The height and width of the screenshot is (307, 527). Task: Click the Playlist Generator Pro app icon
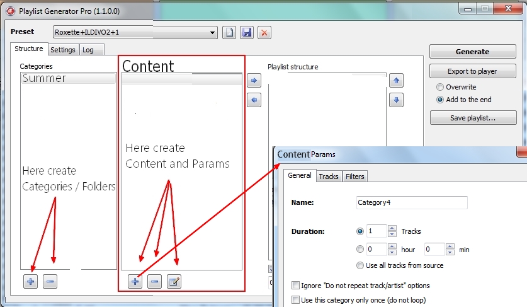coord(11,11)
